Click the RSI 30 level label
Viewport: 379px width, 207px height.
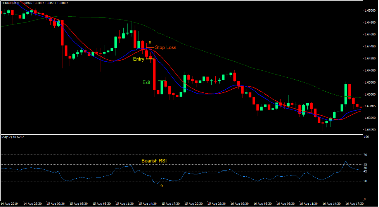click(x=365, y=181)
